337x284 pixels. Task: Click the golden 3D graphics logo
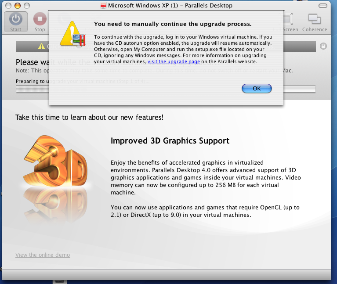pos(55,161)
